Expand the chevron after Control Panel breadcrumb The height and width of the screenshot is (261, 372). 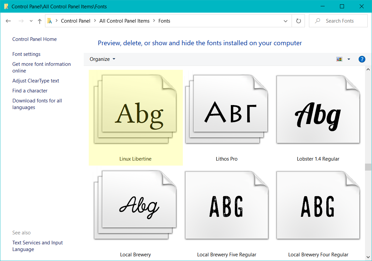pyautogui.click(x=95, y=21)
